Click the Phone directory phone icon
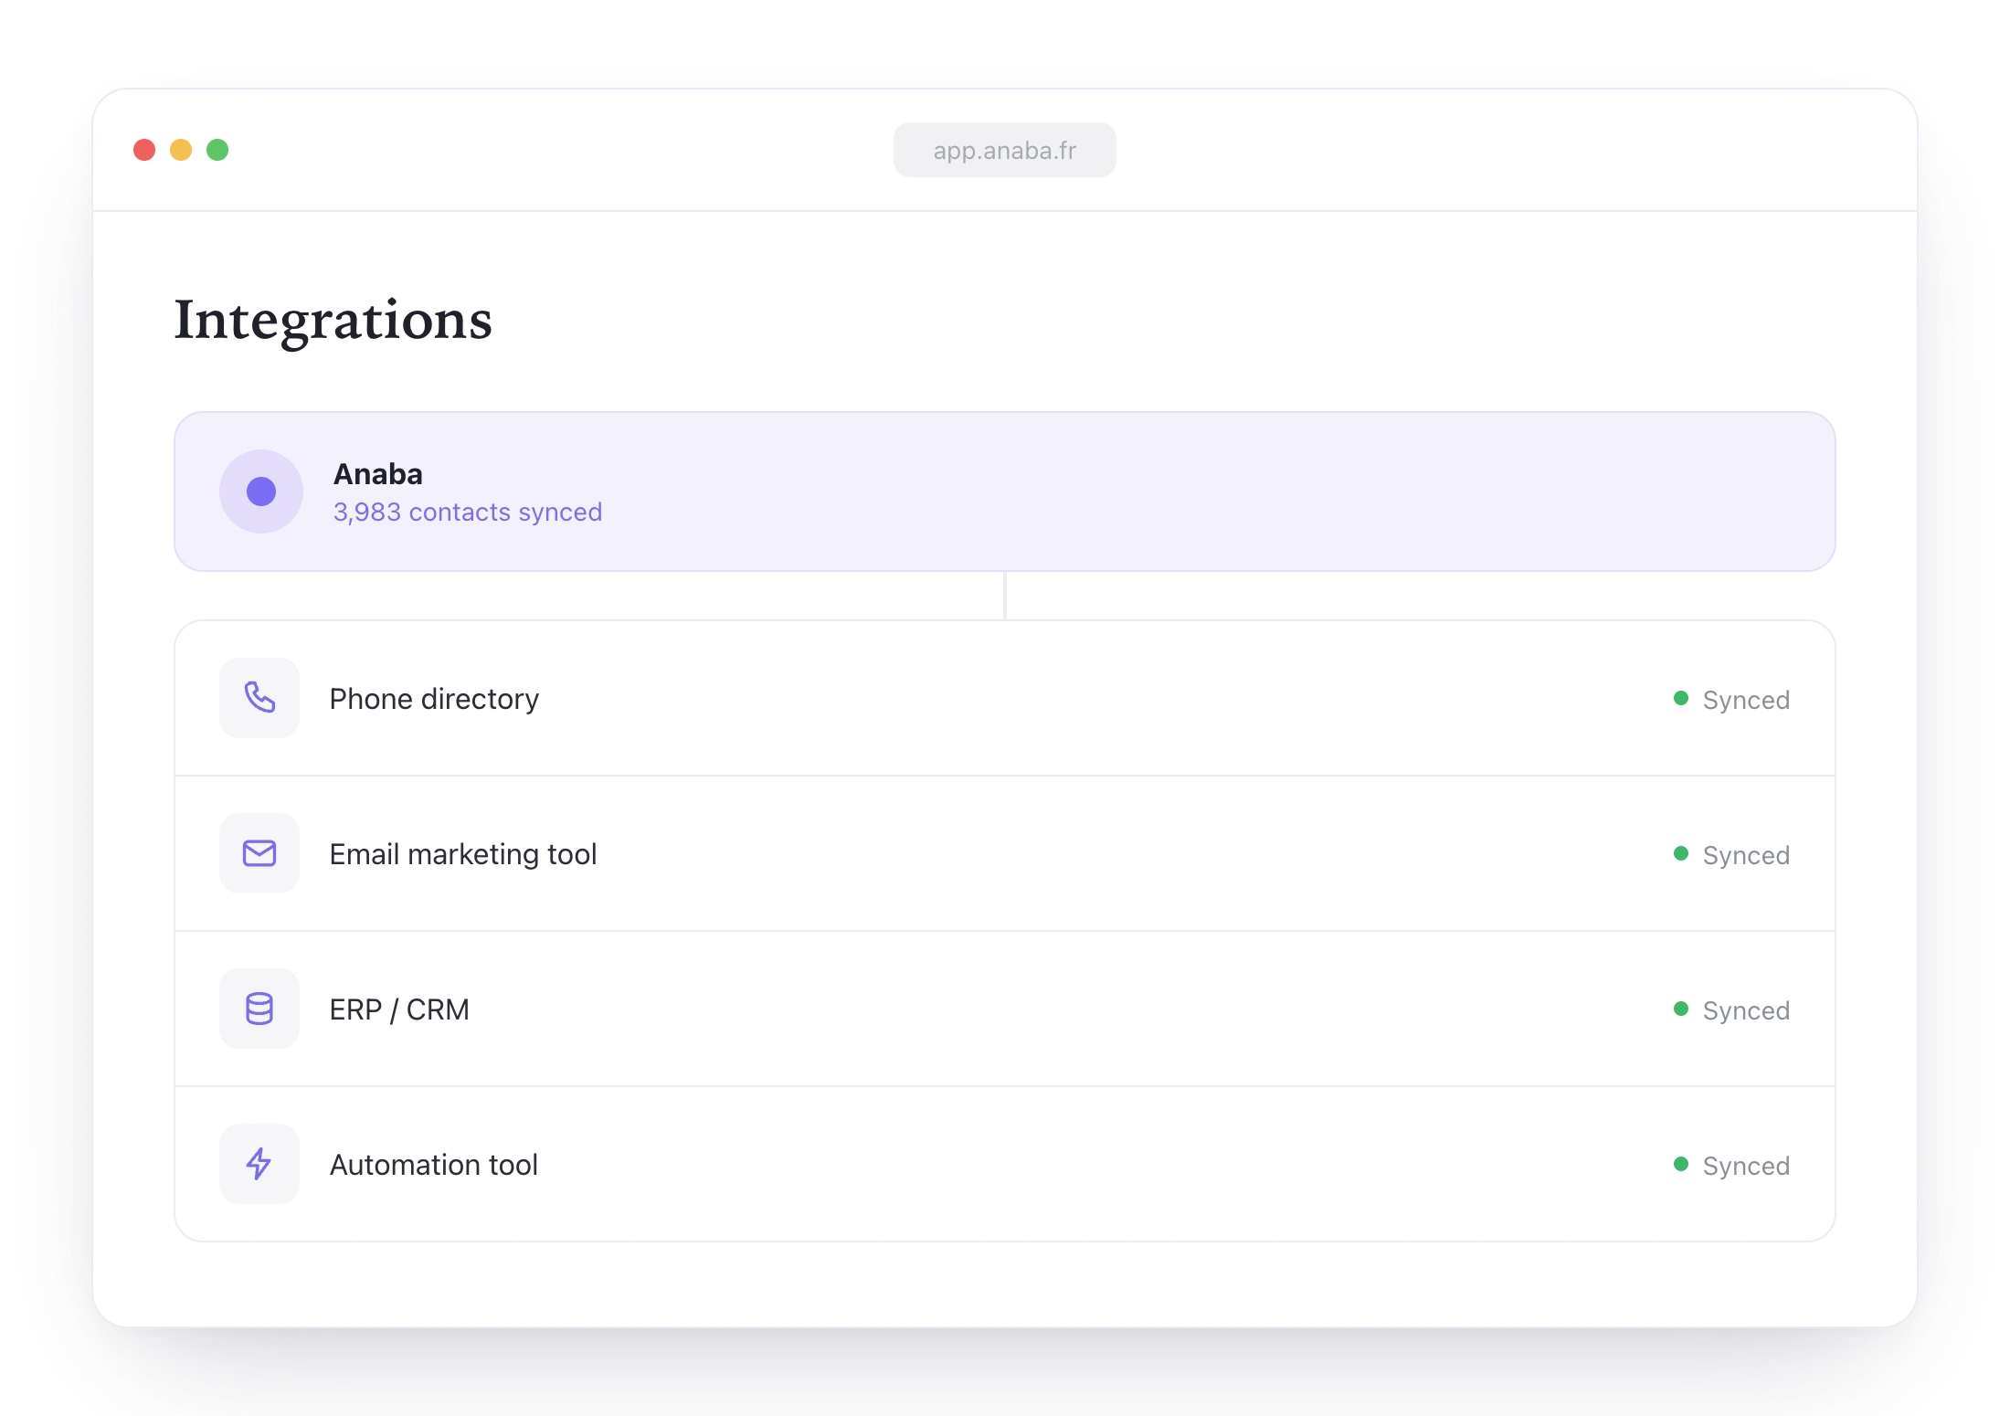Image resolution: width=2010 pixels, height=1416 pixels. 259,698
